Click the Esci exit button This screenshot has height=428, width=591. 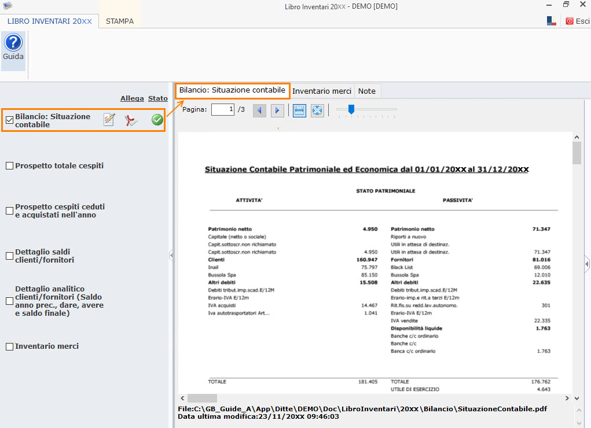coord(578,21)
